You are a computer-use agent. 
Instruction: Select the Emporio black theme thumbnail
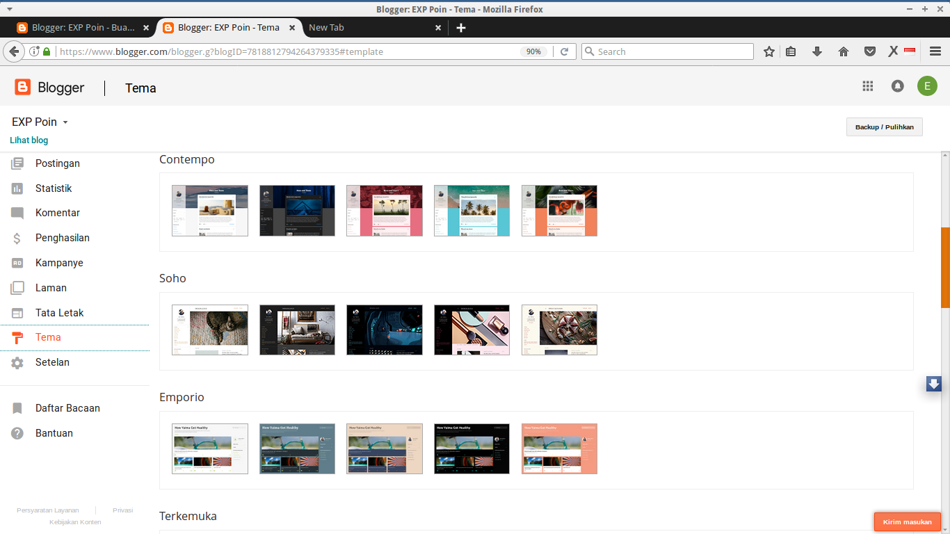(x=472, y=448)
